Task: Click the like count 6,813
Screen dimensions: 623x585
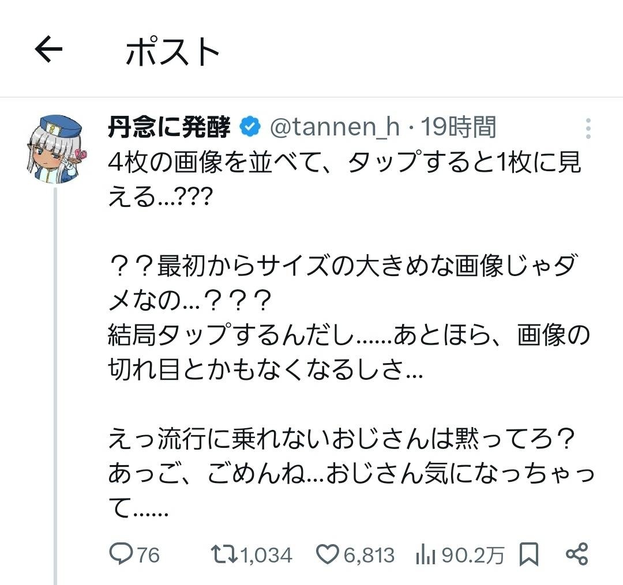Action: pos(369,555)
